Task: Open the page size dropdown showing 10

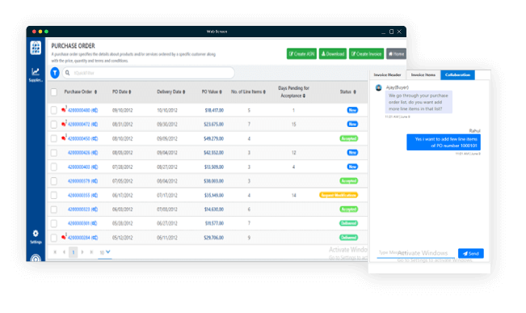Action: tap(105, 252)
